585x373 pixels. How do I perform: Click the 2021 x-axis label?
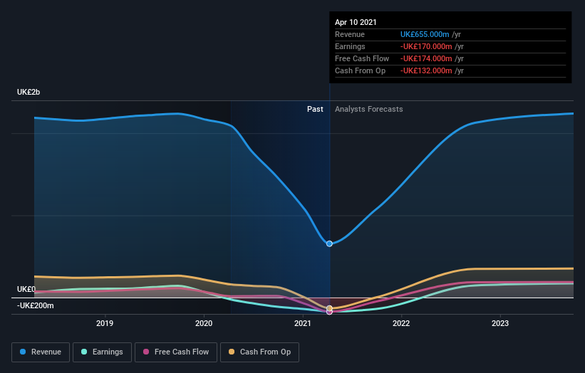(x=303, y=323)
